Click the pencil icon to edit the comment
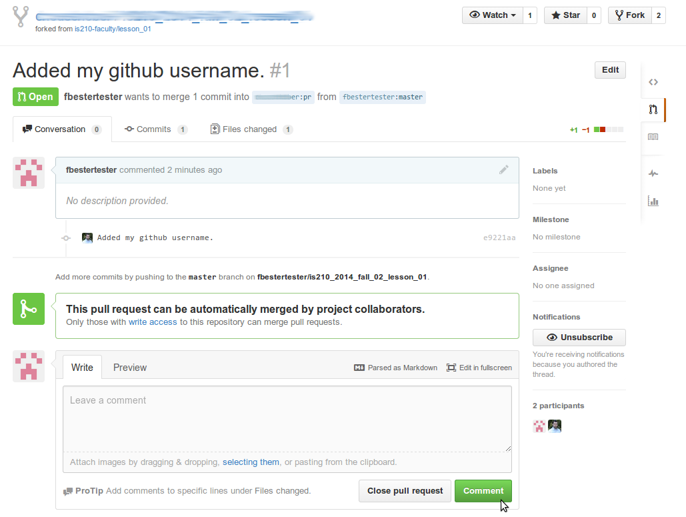Screen dimensions: 686x517 (x=504, y=170)
